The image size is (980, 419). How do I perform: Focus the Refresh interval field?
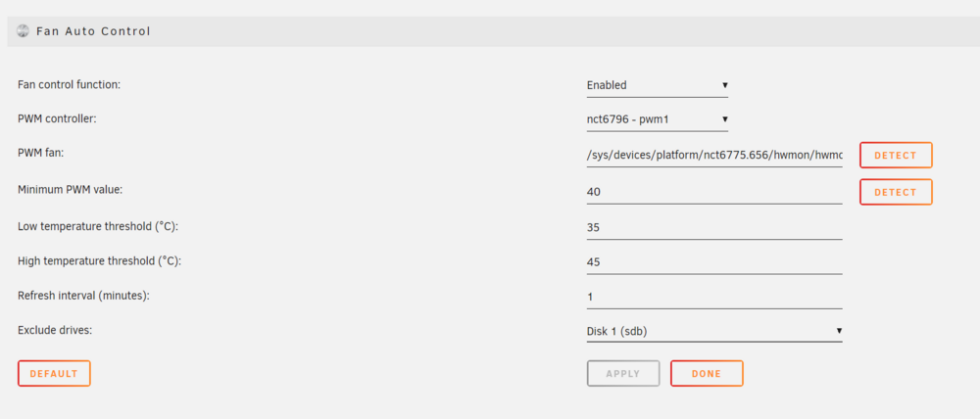[x=714, y=298]
